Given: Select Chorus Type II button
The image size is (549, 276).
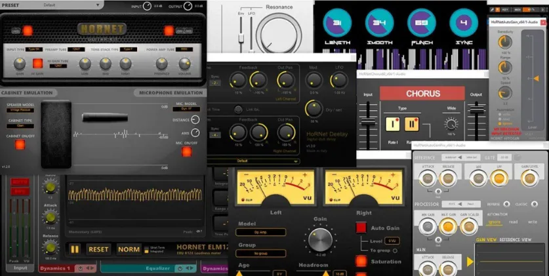Looking at the screenshot, I should 412,124.
